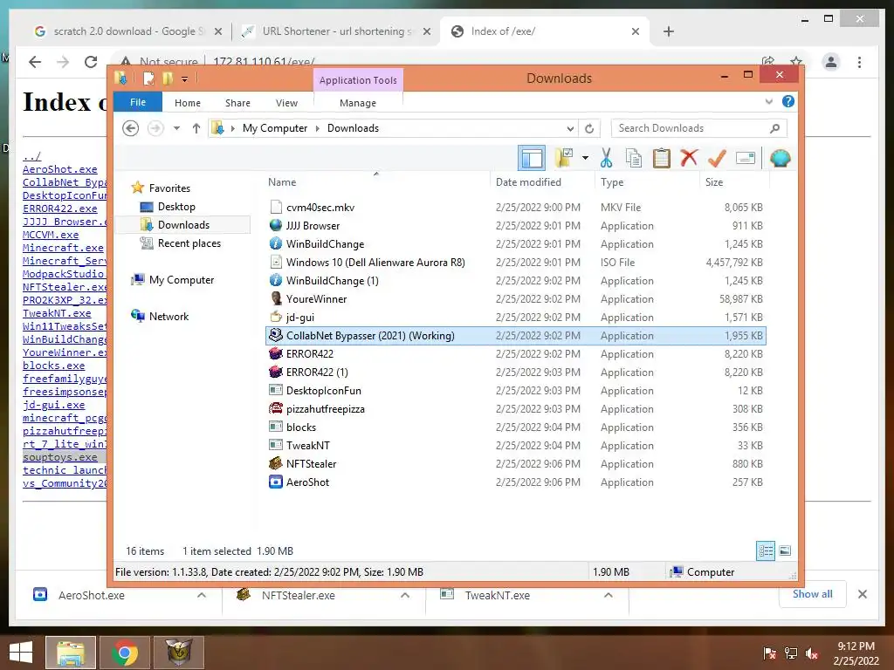This screenshot has width=894, height=670.
Task: Refresh the Downloads folder view
Action: [589, 128]
